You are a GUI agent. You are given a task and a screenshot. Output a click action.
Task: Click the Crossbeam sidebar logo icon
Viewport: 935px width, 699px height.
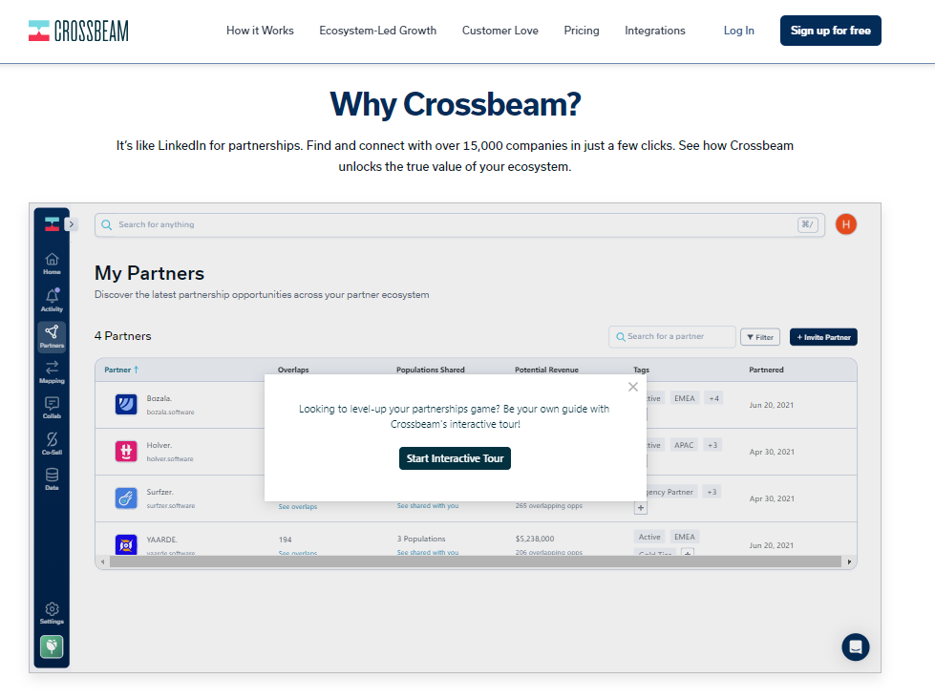point(52,224)
